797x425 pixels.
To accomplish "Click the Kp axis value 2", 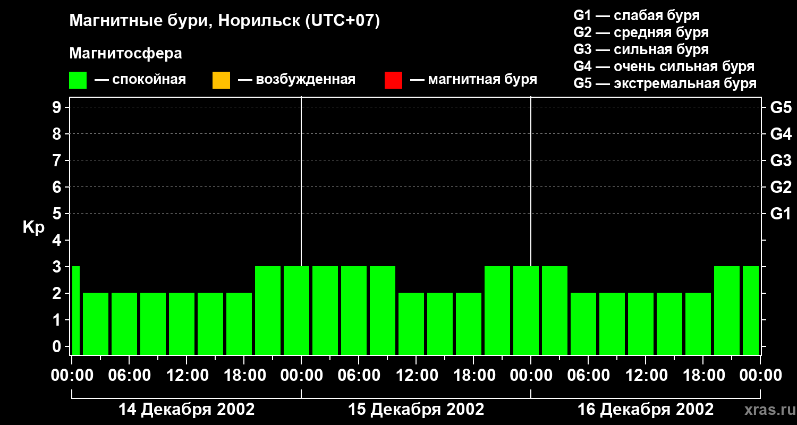I will (x=58, y=293).
